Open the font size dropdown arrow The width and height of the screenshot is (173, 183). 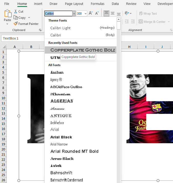pos(85,14)
